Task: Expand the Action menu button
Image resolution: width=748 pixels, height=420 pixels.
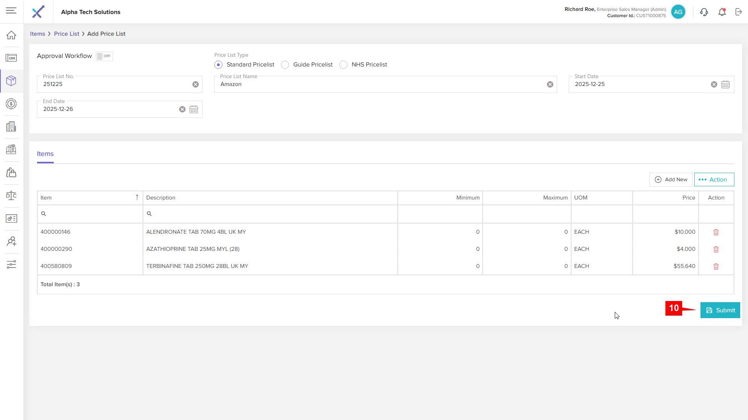Action: [x=714, y=180]
